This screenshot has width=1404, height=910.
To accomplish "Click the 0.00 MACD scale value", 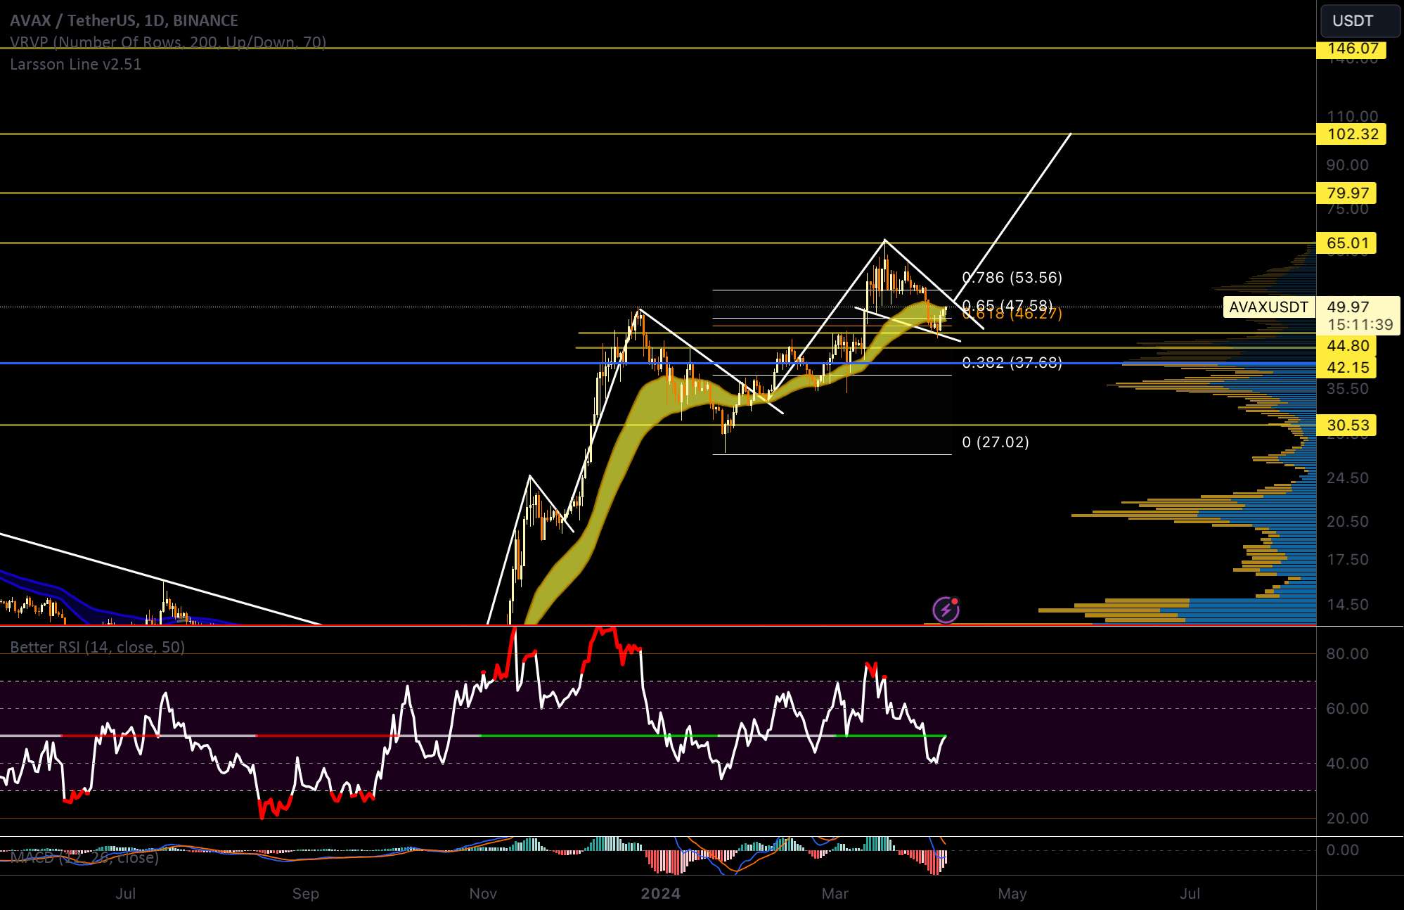I will pyautogui.click(x=1342, y=850).
